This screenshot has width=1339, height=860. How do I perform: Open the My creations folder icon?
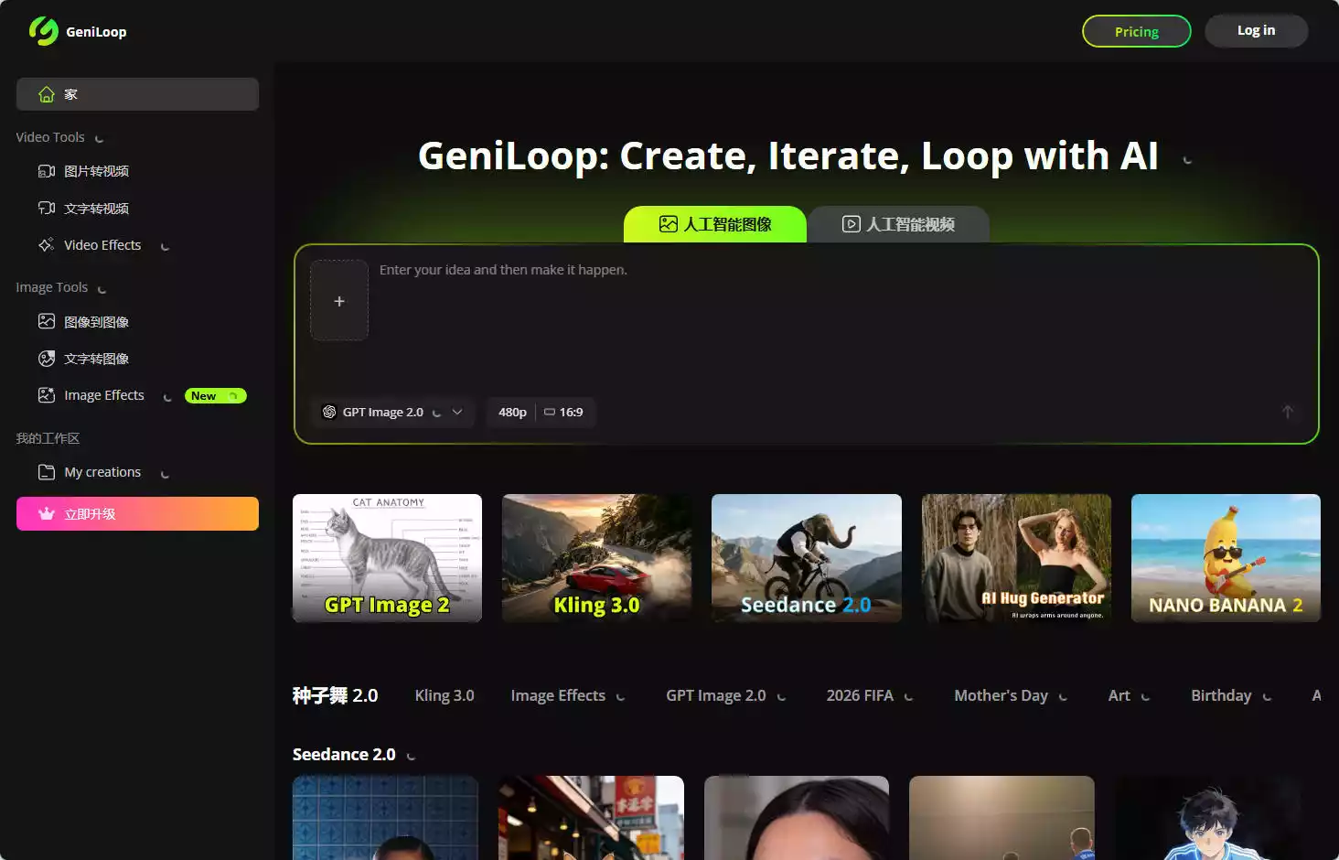click(x=47, y=472)
